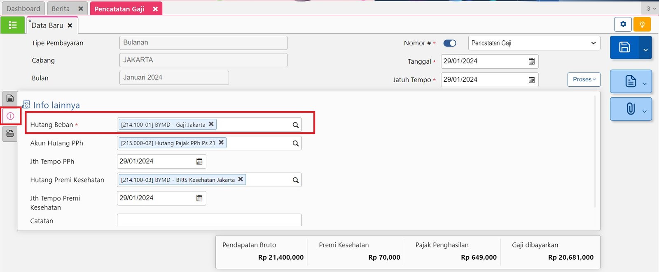Open the Pencatatan Gaji numbering dropdown
This screenshot has width=659, height=272.
534,43
